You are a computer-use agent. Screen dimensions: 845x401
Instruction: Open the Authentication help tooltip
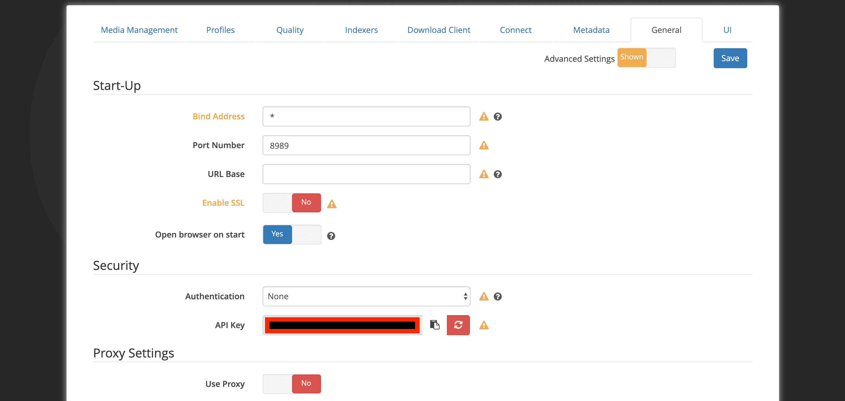[x=498, y=297]
